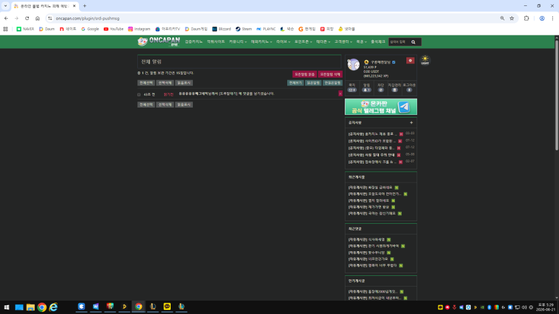Reload the page with browser refresh icon
The height and width of the screenshot is (314, 559).
pos(27,18)
